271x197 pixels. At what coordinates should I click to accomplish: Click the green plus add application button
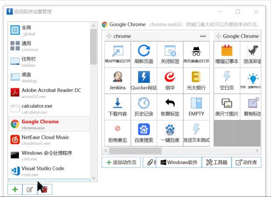coord(15,190)
